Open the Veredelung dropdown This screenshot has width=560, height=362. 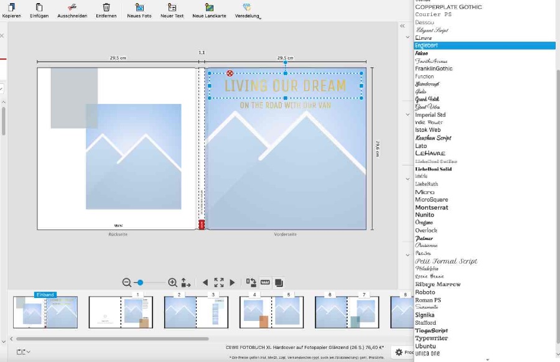[x=247, y=8]
